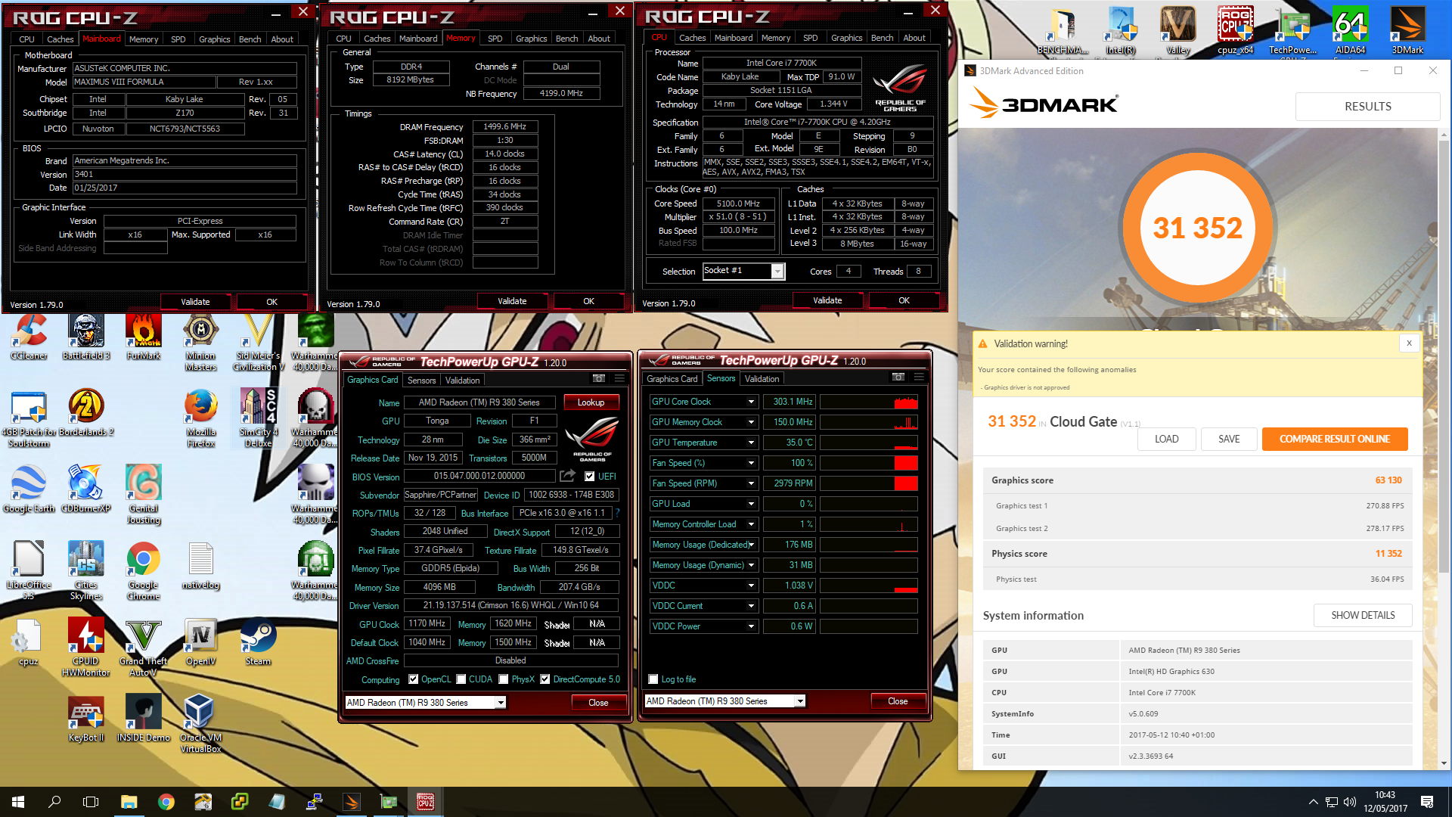Open the Google Earth desktop icon

click(x=29, y=490)
